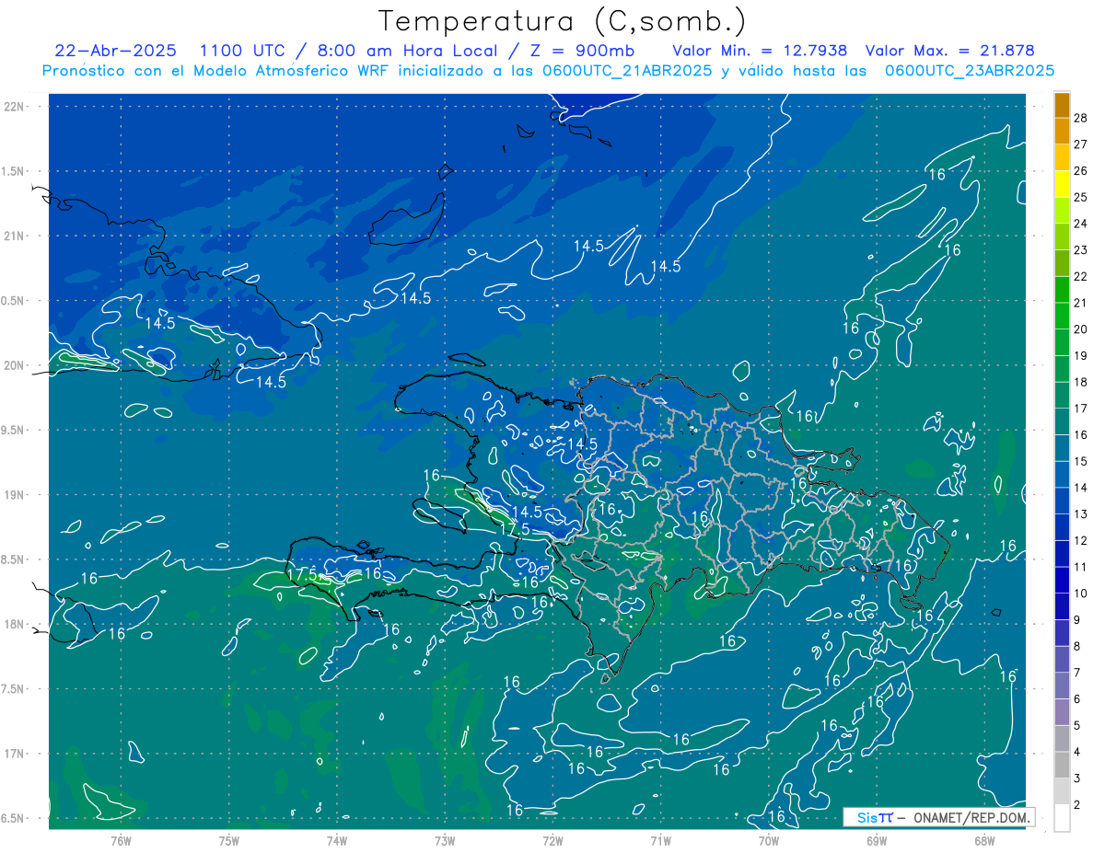1105x853 pixels.
Task: Click the "68W" longitude axis label
Action: pos(984,840)
